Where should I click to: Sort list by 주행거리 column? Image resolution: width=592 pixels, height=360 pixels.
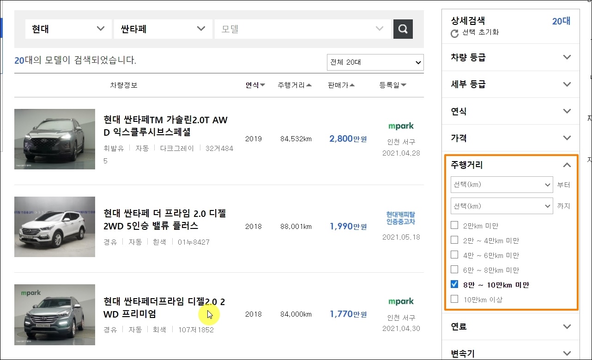point(295,85)
